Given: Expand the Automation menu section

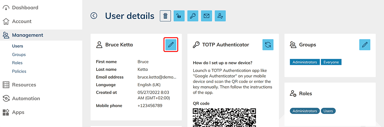Looking at the screenshot, I should [26, 98].
